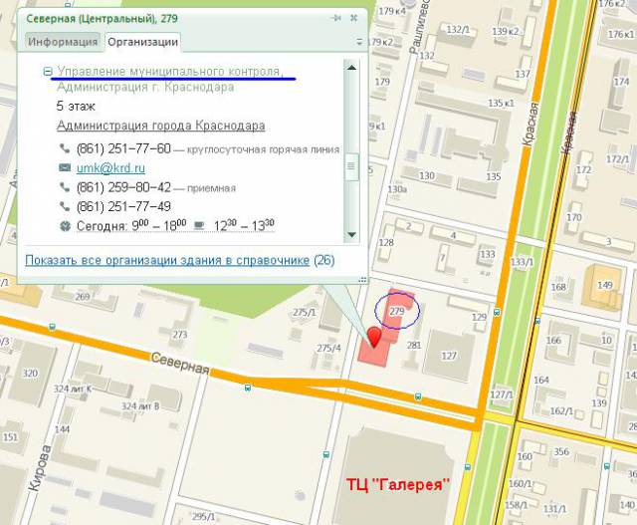Image resolution: width=637 pixels, height=525 pixels.
Task: Click the pin icon in popup header
Action: [337, 19]
